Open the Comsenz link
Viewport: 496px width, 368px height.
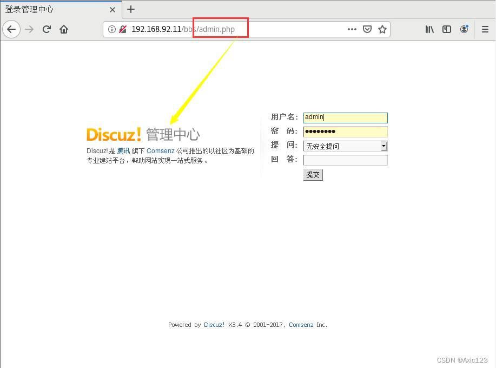coord(160,150)
